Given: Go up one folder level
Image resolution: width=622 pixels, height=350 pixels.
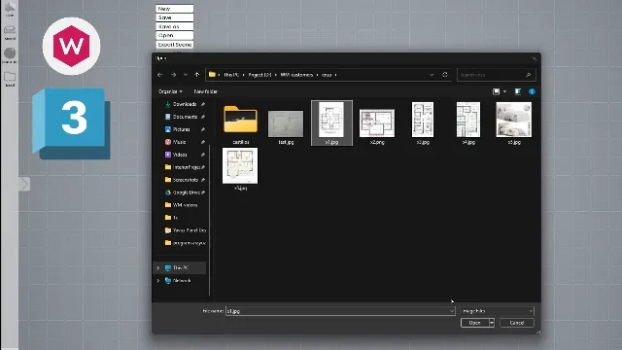Looking at the screenshot, I should pos(197,75).
